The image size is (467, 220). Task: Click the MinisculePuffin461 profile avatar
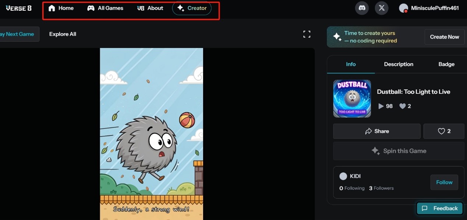[404, 8]
